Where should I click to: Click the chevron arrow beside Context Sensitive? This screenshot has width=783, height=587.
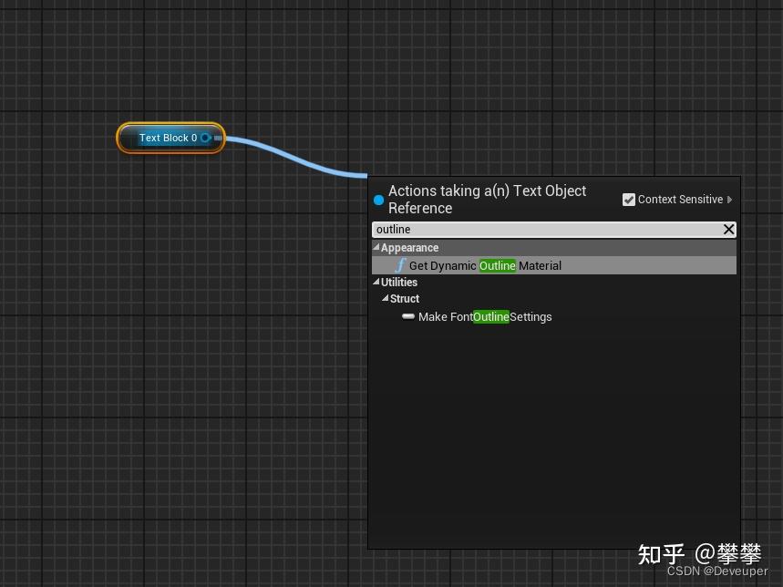click(729, 200)
